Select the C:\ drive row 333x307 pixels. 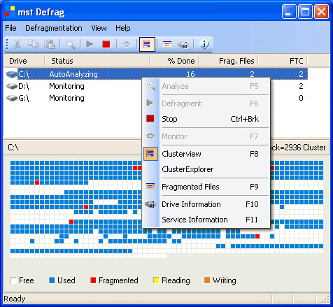tap(156, 74)
